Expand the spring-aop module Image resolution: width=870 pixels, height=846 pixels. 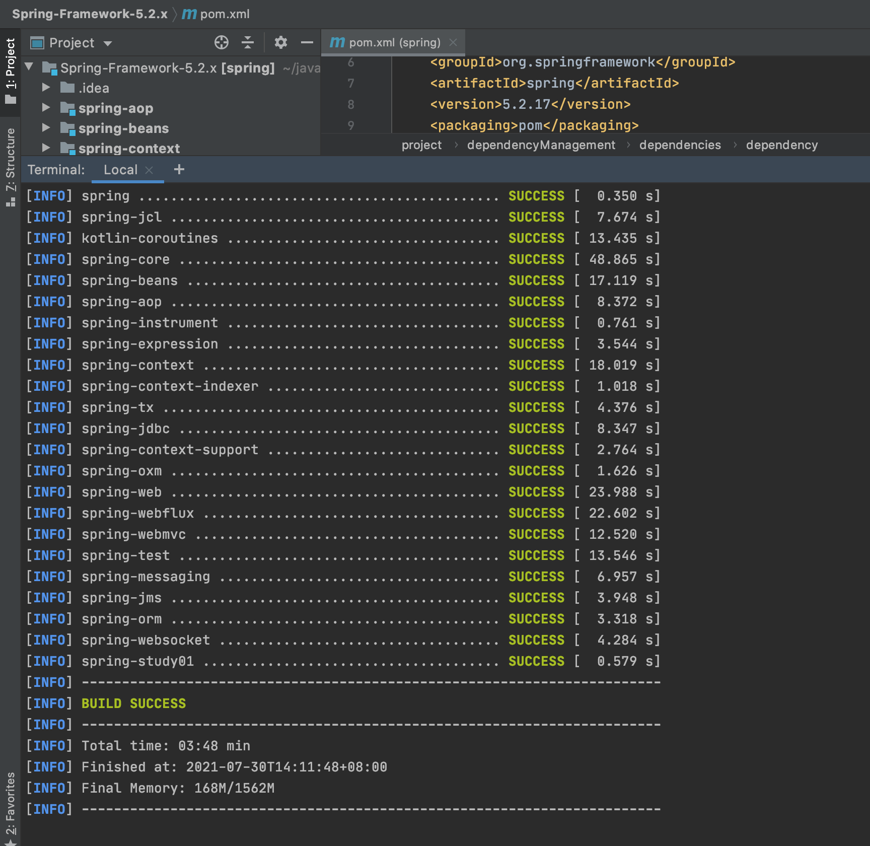[x=46, y=108]
